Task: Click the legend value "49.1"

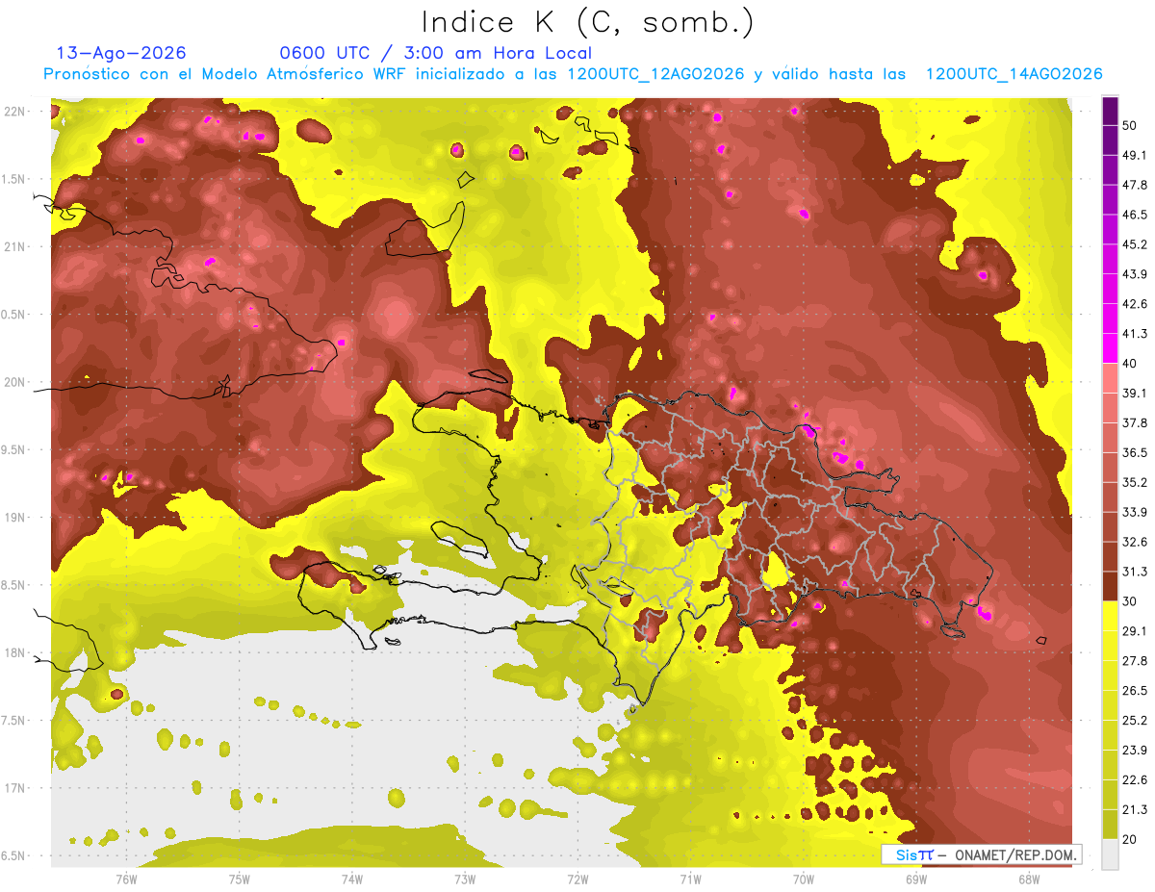Action: (x=1135, y=155)
